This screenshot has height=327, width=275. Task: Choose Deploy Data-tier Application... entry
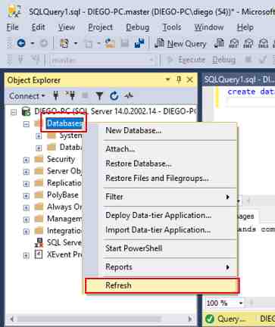click(x=161, y=215)
